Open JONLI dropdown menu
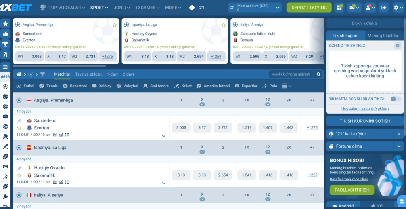Screen dimensions: 406x209 pos(122,8)
